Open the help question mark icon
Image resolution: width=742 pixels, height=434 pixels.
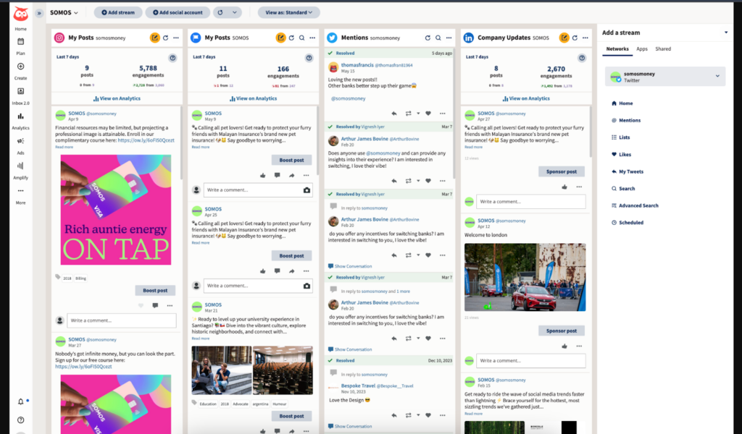[x=20, y=420]
